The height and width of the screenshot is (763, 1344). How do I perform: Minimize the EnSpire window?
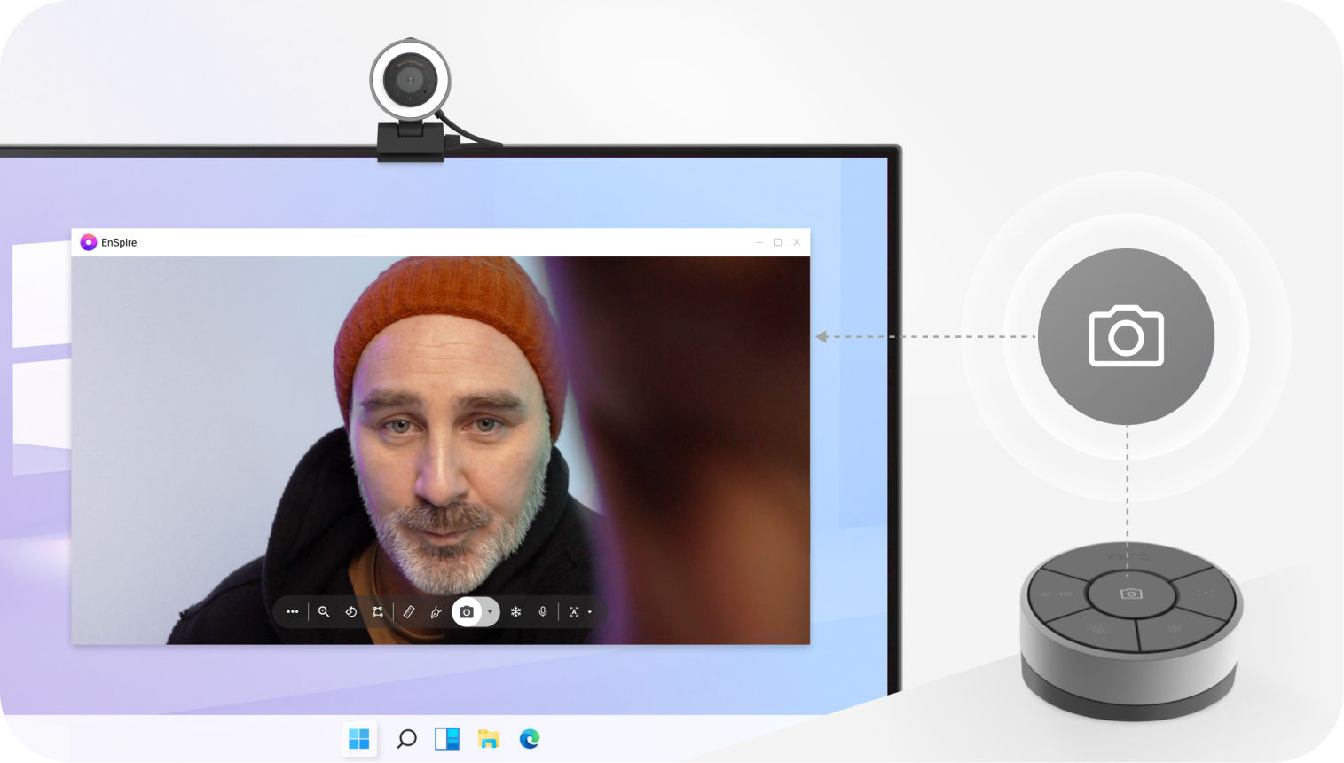point(759,242)
